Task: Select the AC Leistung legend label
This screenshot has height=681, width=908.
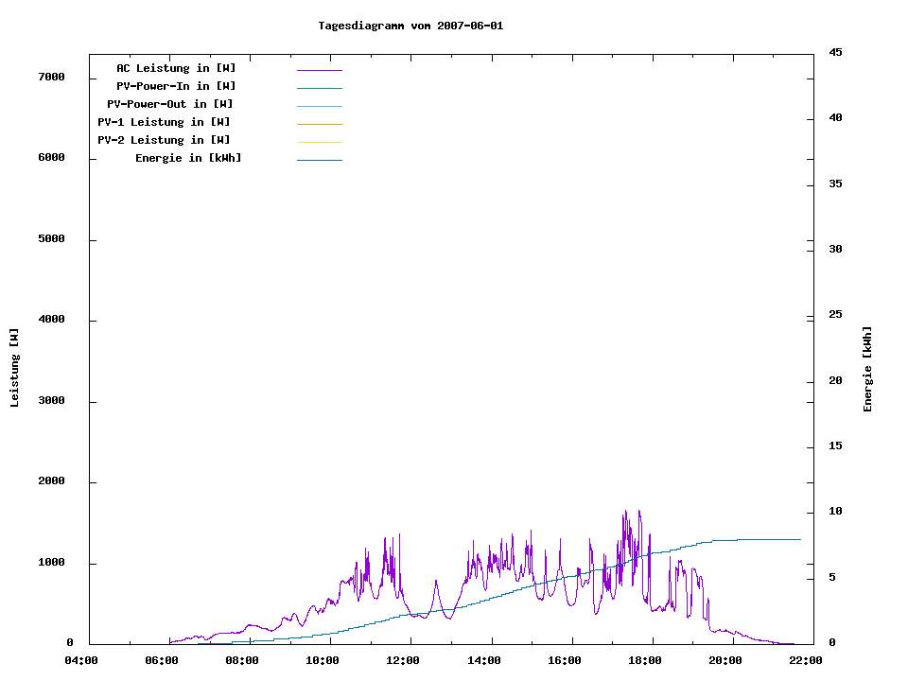Action: click(176, 68)
